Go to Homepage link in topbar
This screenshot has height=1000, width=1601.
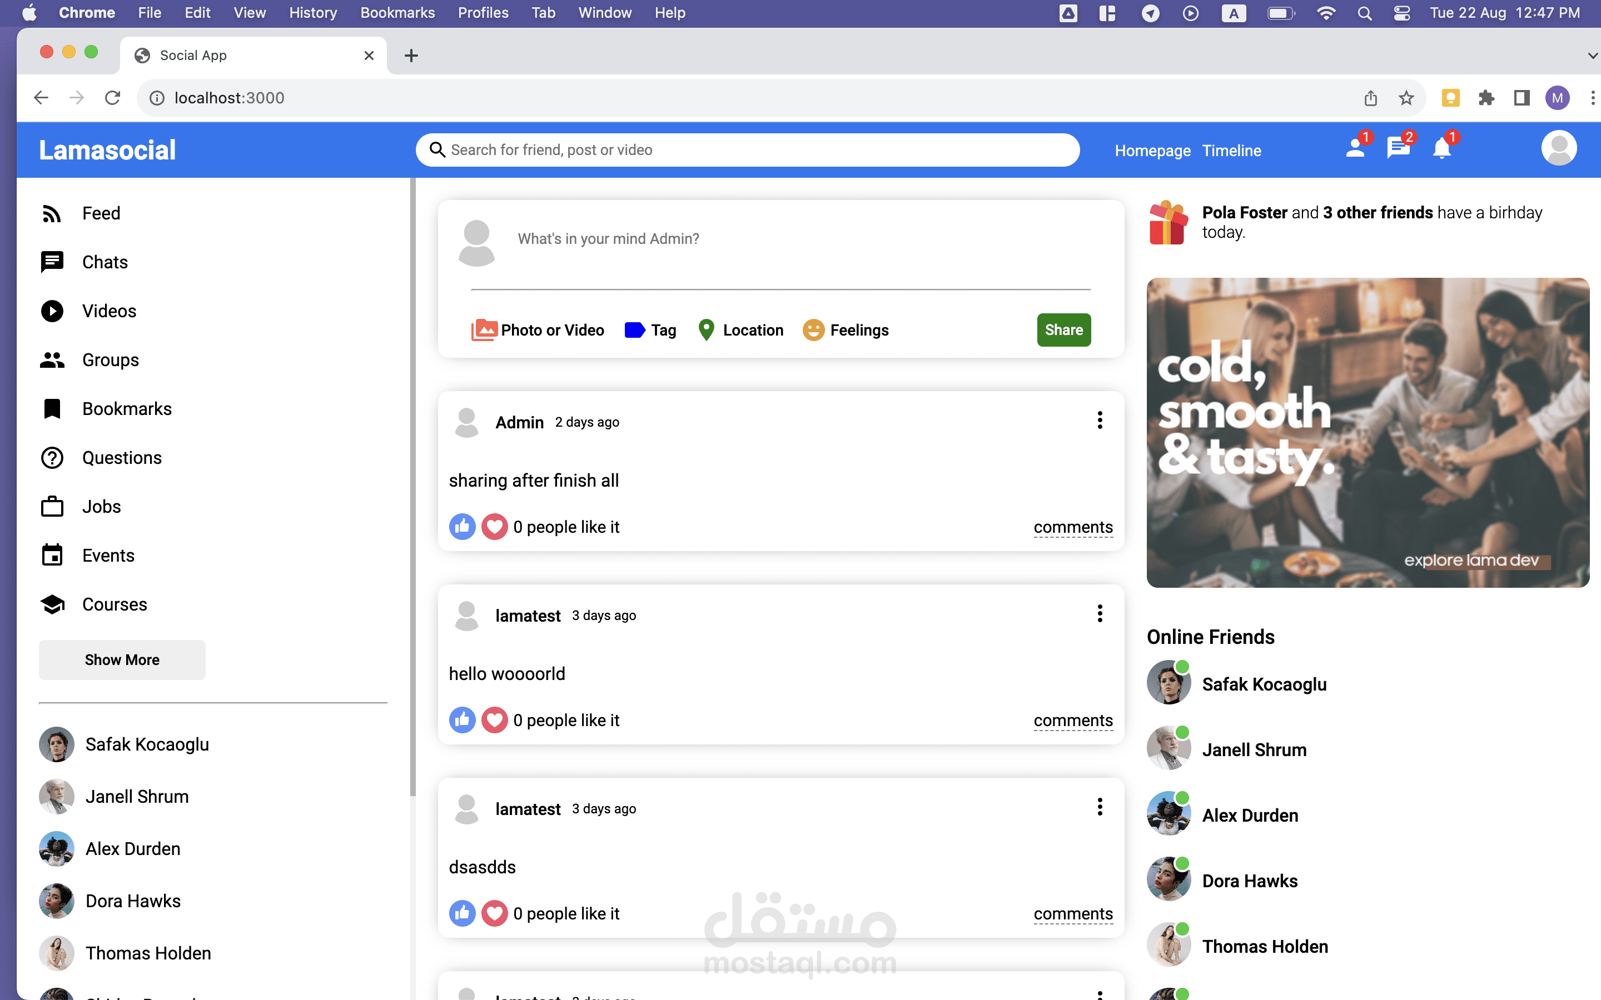(1152, 151)
